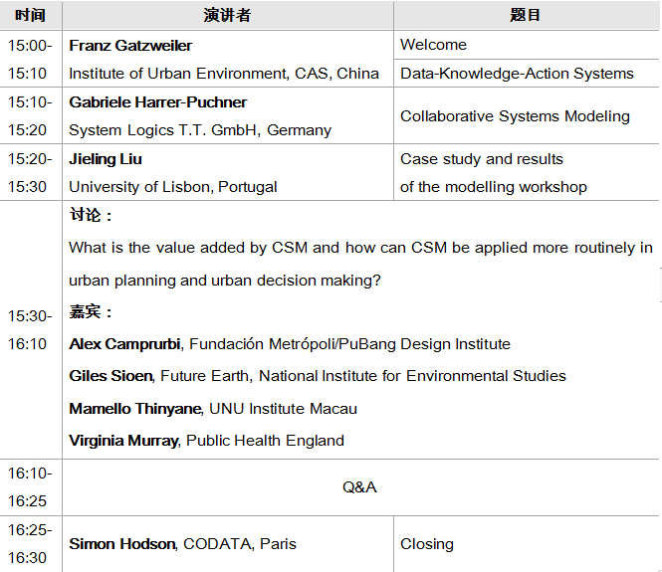Select the Data-Knowledge-Action Systems topic
This screenshot has width=662, height=572.
click(517, 74)
